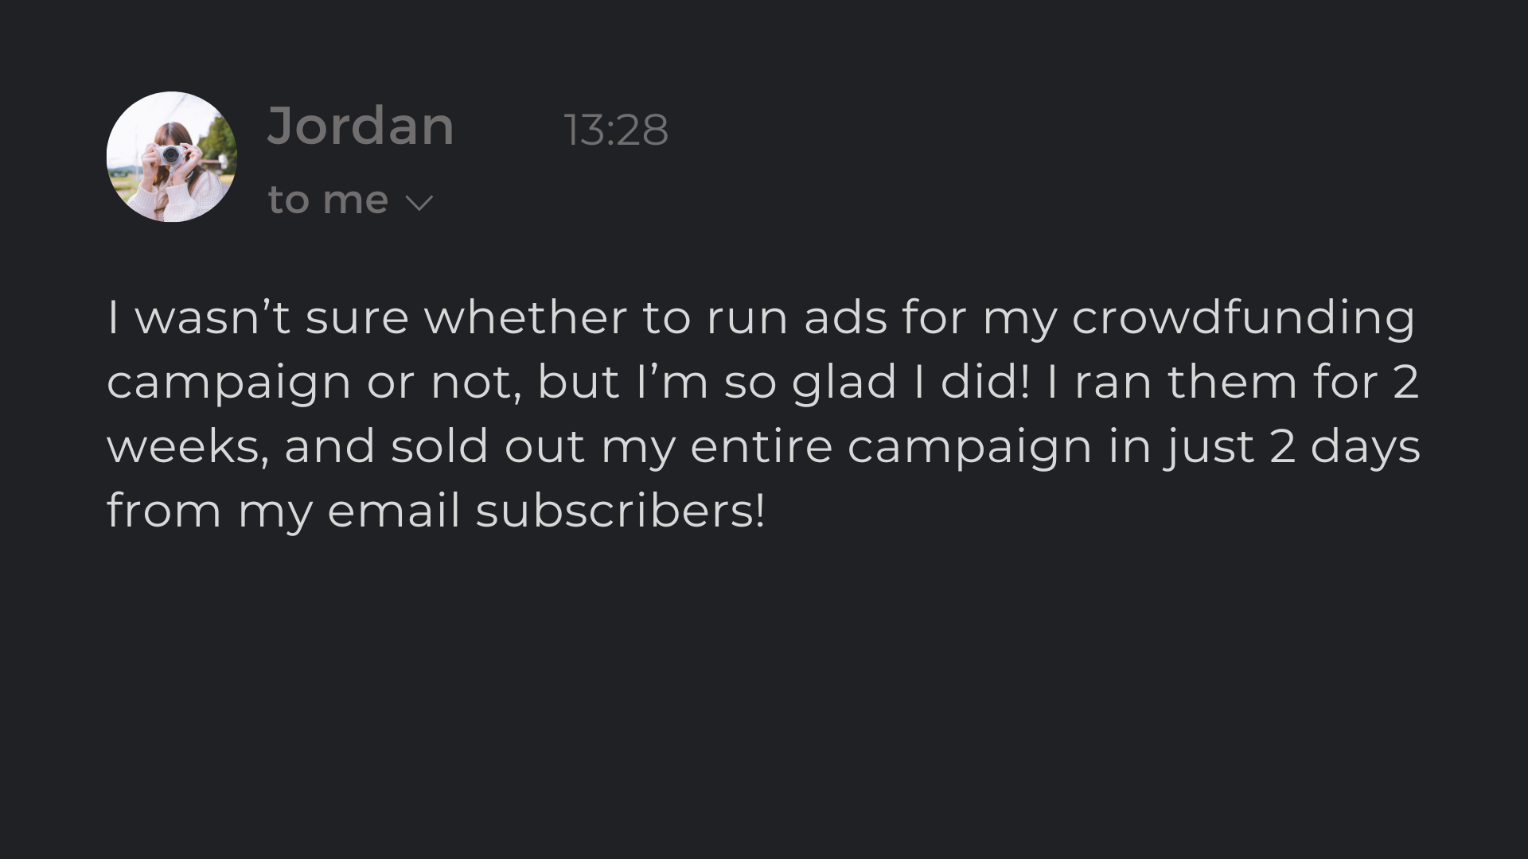Click the word "whether" in the first line
The height and width of the screenshot is (859, 1528).
[526, 317]
